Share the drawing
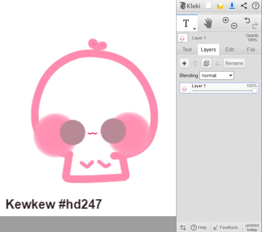This screenshot has width=262, height=232. click(x=244, y=6)
